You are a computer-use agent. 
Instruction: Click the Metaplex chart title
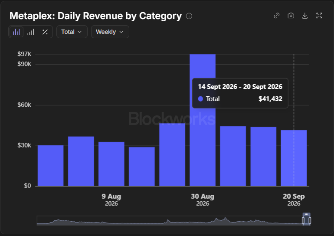[x=95, y=16]
